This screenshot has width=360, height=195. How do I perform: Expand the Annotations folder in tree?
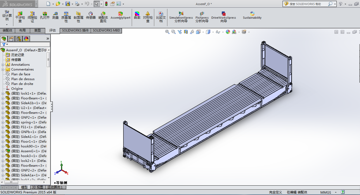(3, 65)
